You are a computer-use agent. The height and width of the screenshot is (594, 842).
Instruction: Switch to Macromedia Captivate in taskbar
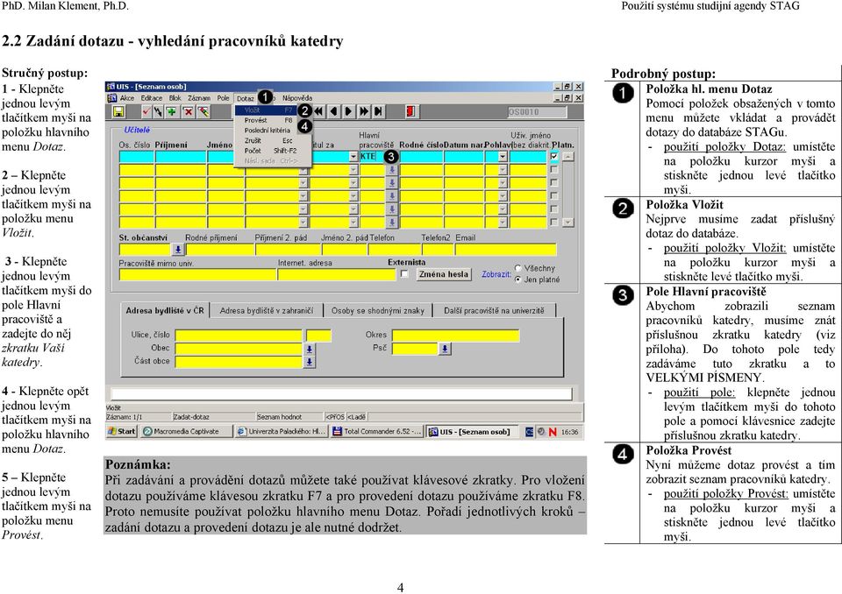186,431
